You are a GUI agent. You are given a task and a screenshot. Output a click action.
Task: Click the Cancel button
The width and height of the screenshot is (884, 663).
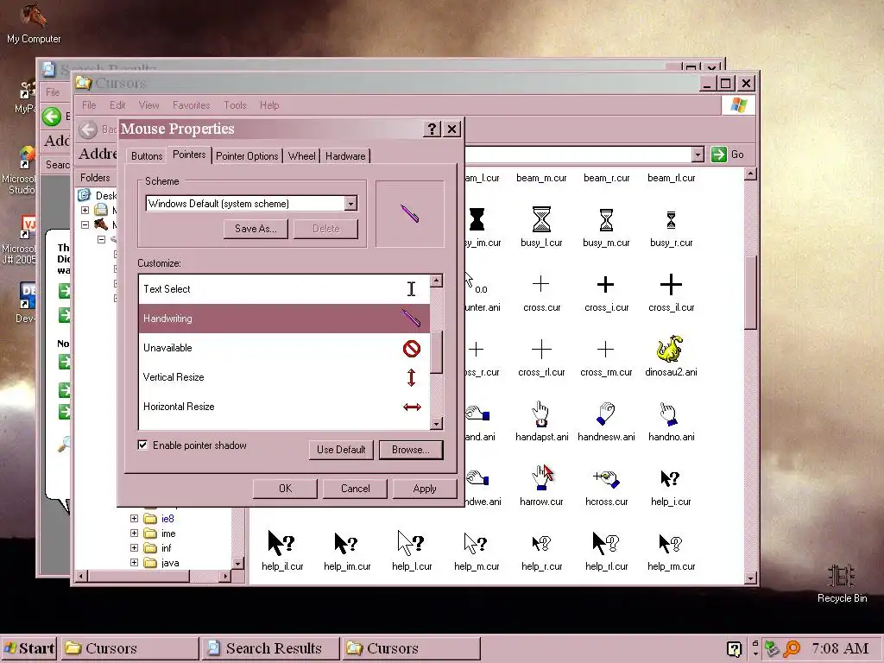point(355,489)
